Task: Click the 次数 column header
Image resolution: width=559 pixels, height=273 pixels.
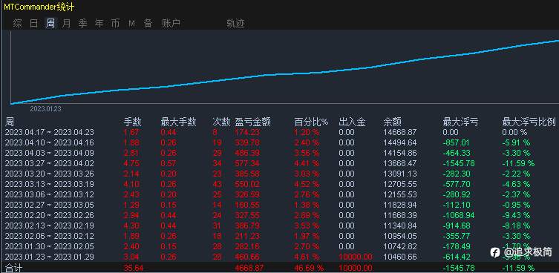Action: tap(221, 122)
